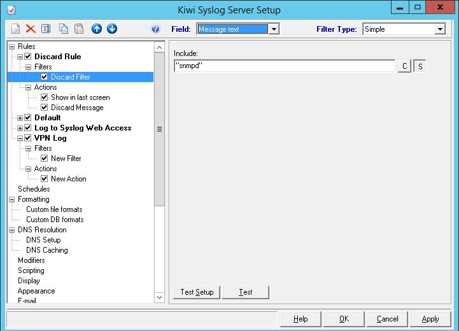Click the C button beside Include field
The width and height of the screenshot is (459, 331).
[404, 66]
